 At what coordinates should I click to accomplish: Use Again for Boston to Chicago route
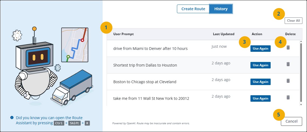260,82
